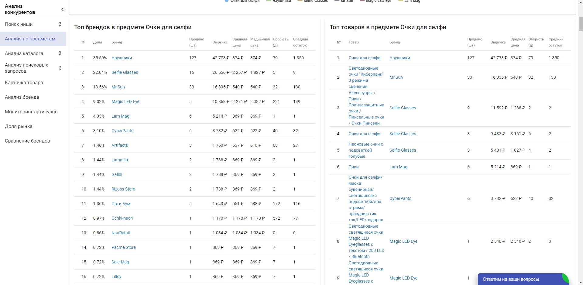Open the Galldi brand link
This screenshot has width=583, height=285.
(117, 174)
